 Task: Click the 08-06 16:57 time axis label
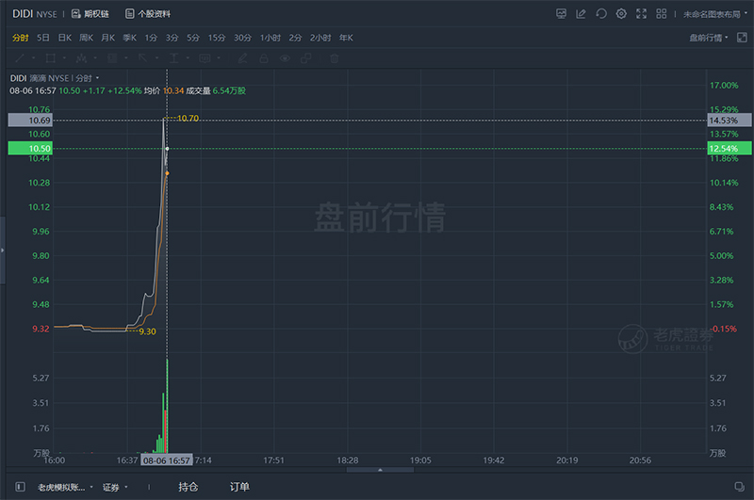[167, 460]
